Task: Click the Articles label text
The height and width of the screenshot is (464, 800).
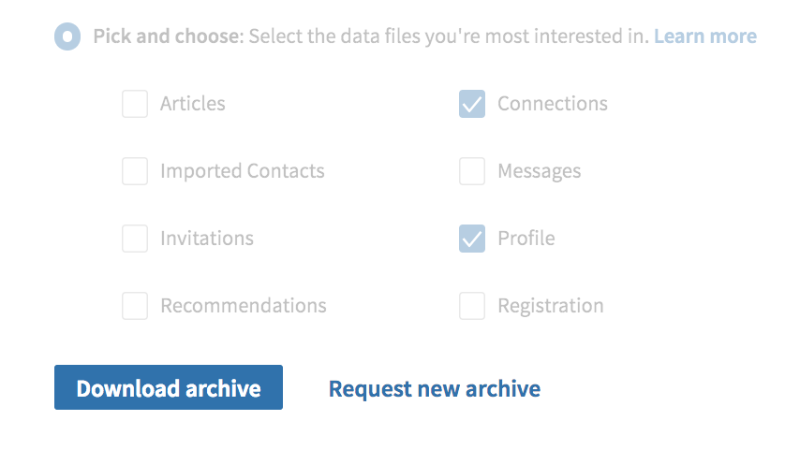Action: pos(193,104)
